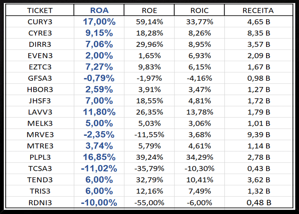This screenshot has height=214, width=299.
Task: Select the TICKET header cell
Action: (40, 10)
